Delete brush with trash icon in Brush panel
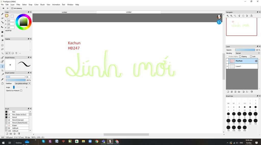 pos(19,134)
